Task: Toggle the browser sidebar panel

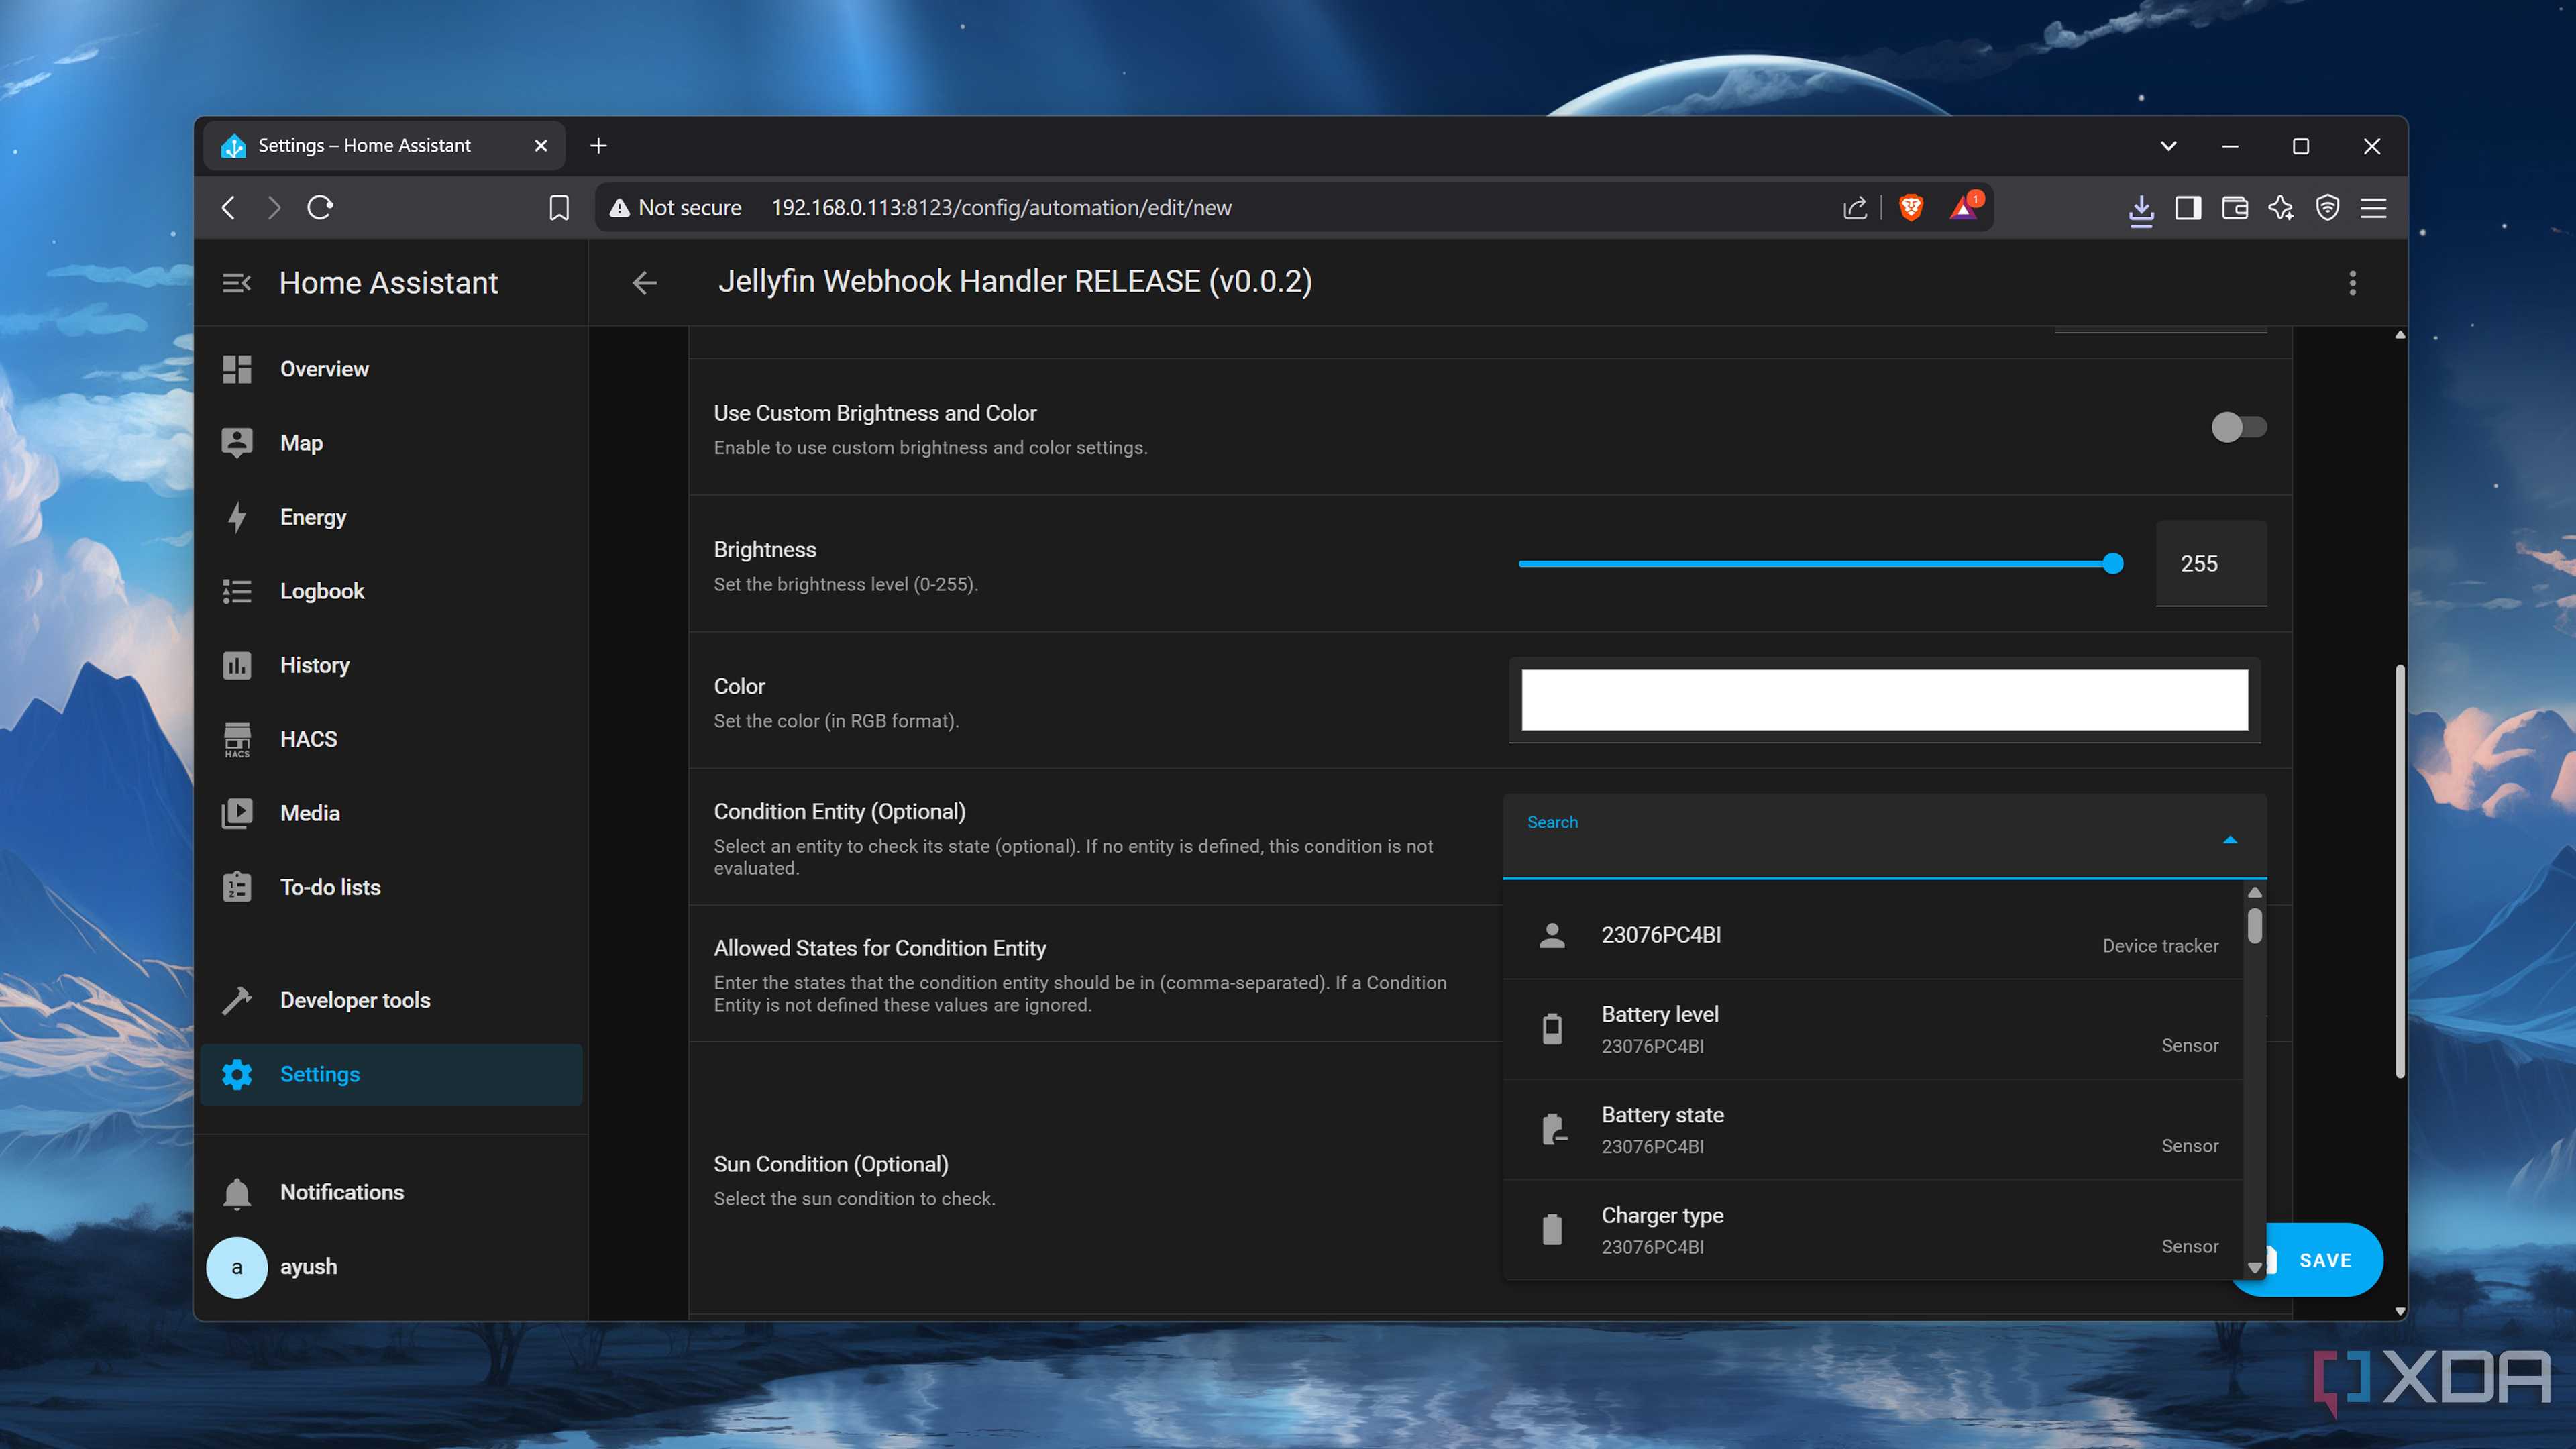Action: click(x=2188, y=208)
